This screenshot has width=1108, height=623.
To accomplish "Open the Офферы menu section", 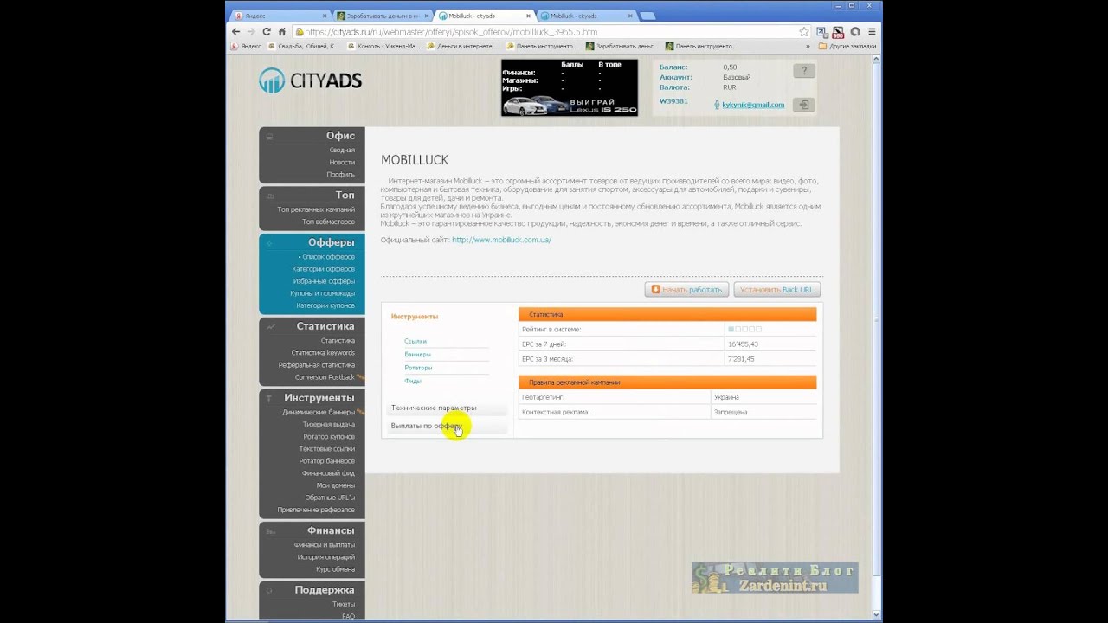I will [x=332, y=242].
